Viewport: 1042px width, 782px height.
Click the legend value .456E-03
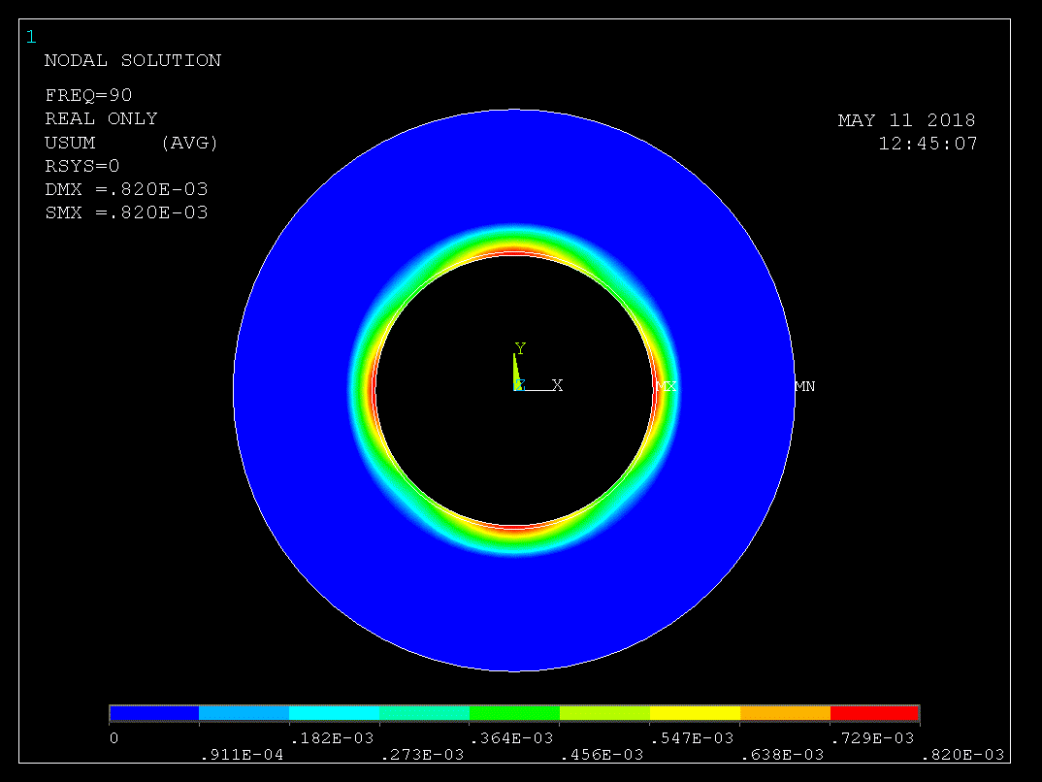602,755
